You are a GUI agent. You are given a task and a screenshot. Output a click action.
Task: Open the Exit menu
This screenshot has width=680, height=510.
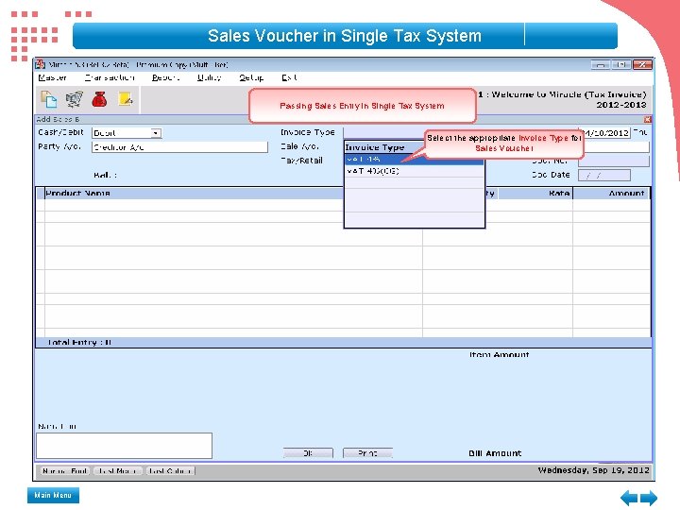tap(289, 77)
